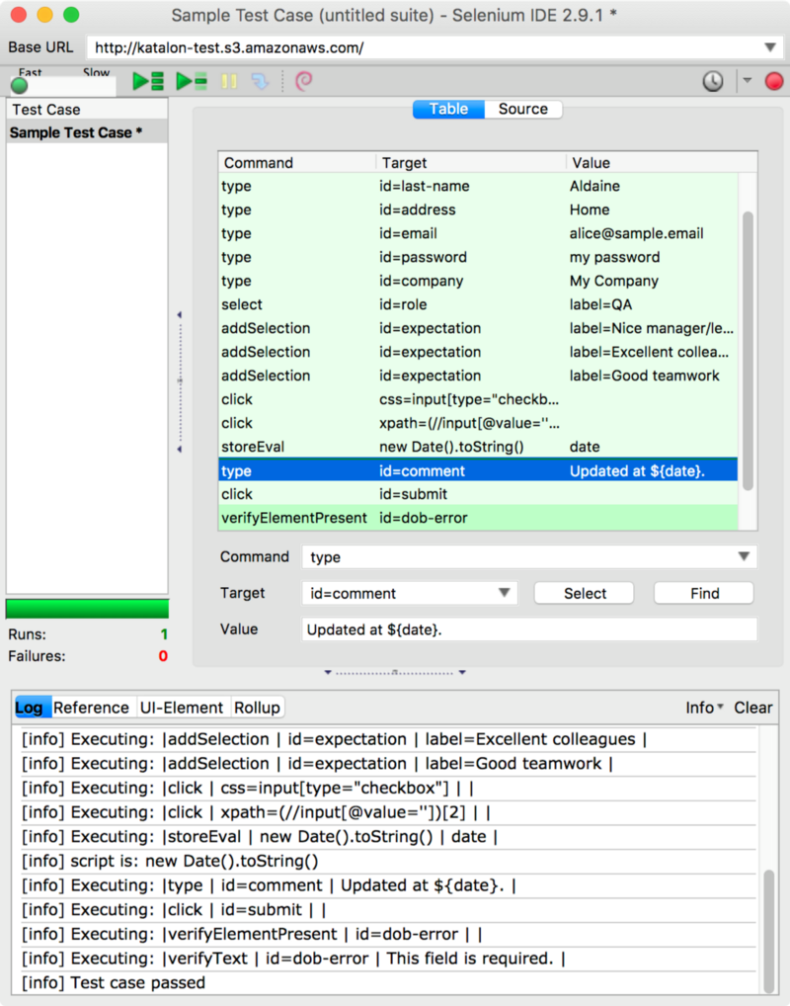Select the type id=company row
790x1006 pixels.
(478, 281)
